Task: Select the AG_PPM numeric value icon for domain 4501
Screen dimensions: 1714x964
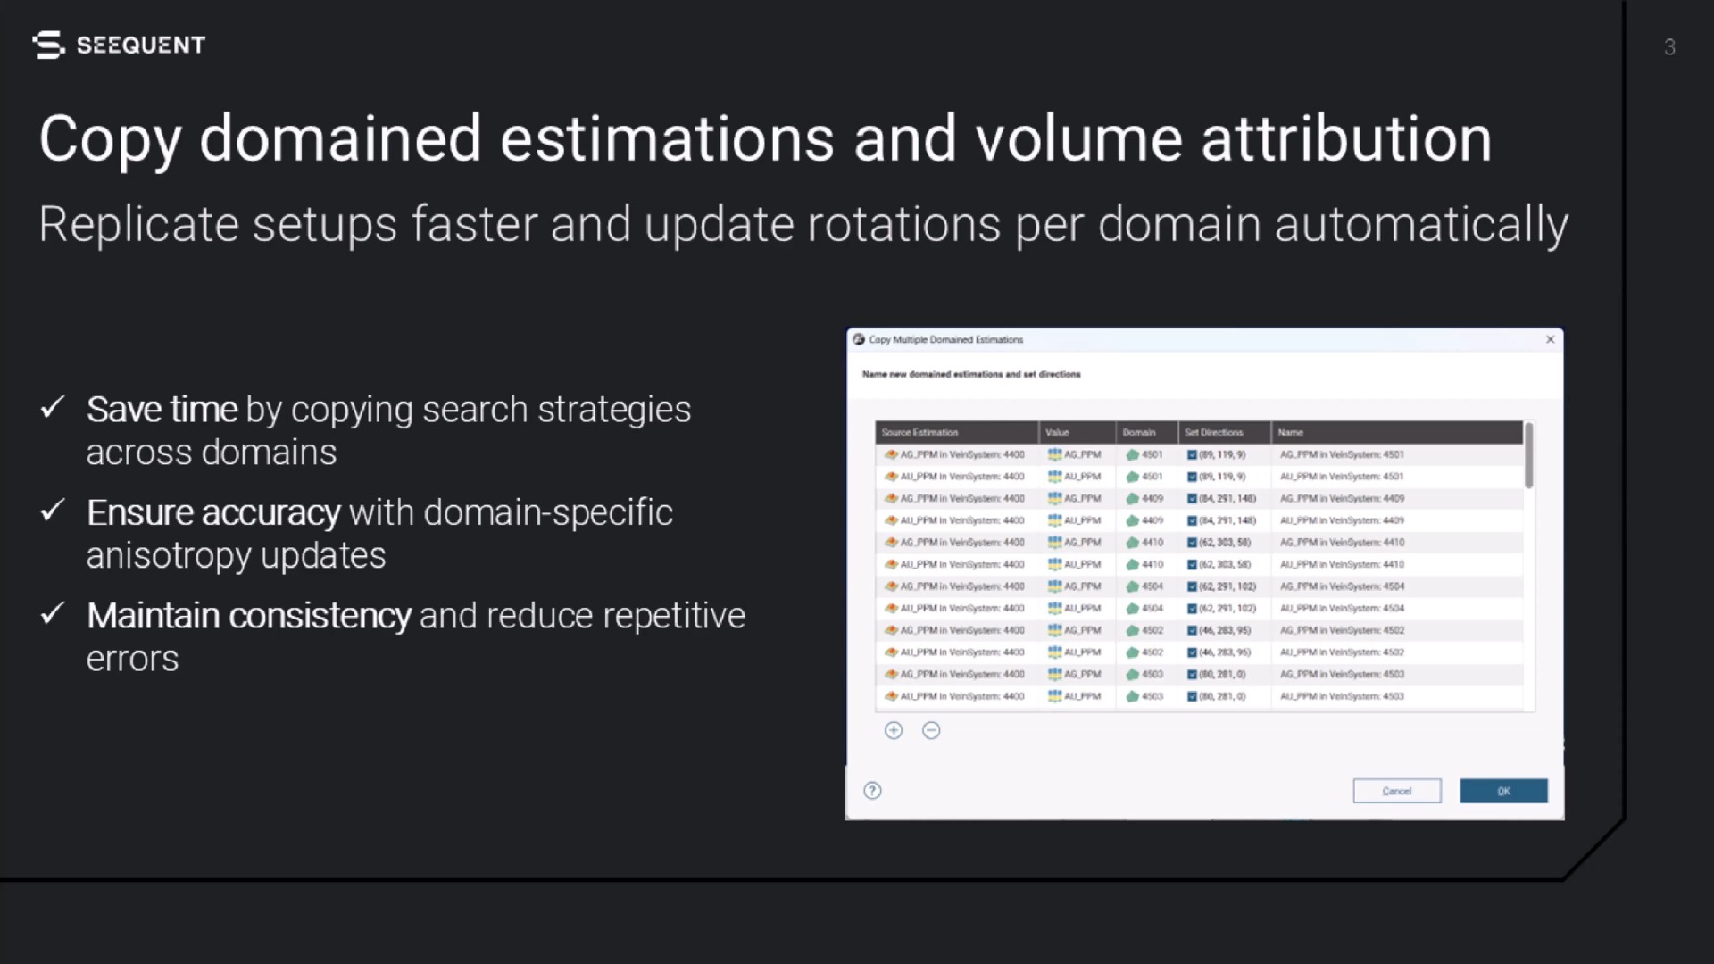Action: click(1054, 454)
